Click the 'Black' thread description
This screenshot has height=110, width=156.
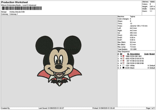click(x=132, y=68)
